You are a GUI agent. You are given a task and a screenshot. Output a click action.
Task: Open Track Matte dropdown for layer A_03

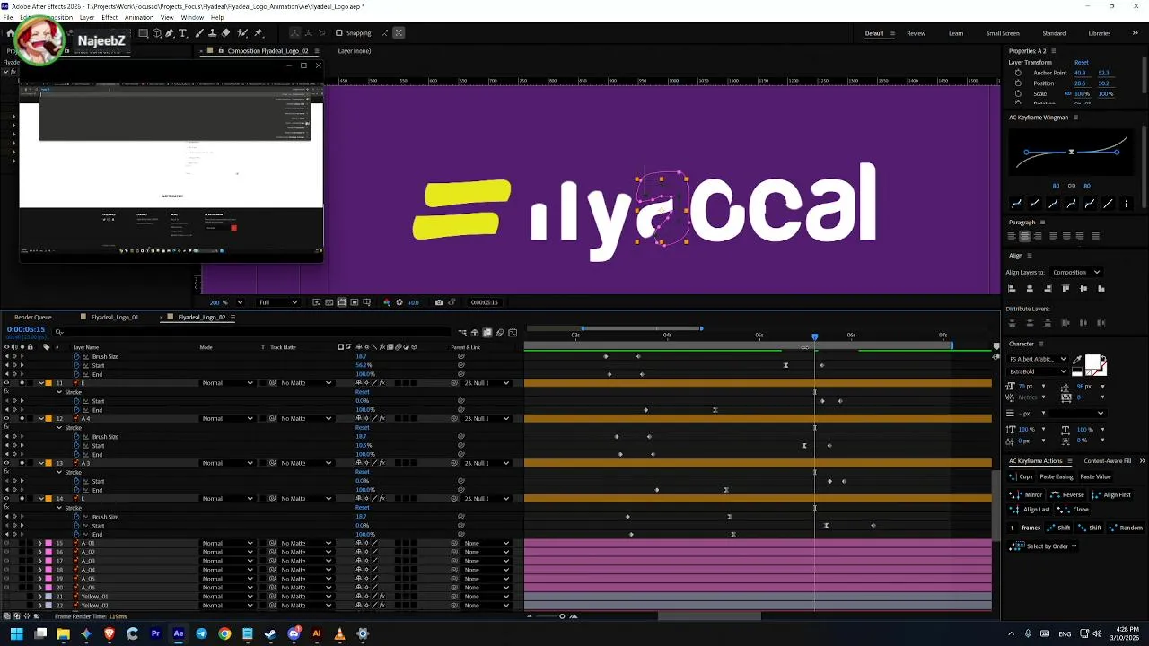click(x=306, y=561)
